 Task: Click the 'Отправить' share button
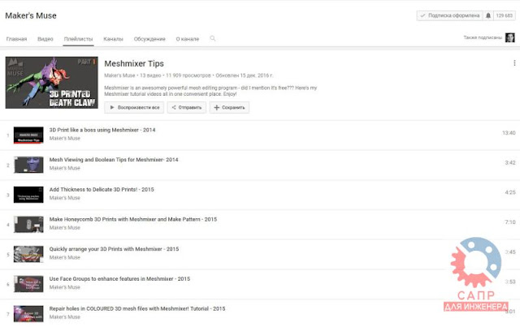point(187,107)
